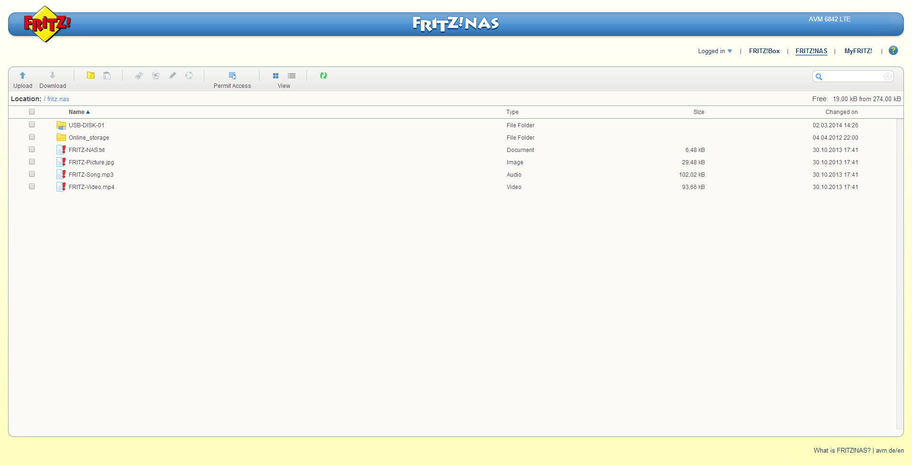Click the USB-DISK-01 folder icon

[61, 125]
